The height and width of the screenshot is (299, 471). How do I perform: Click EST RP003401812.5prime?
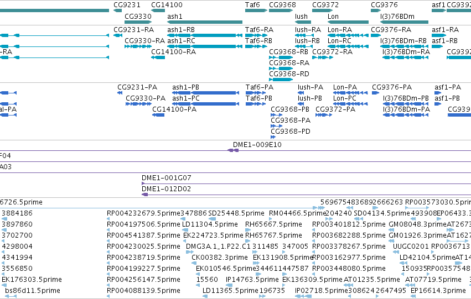coord(349,224)
